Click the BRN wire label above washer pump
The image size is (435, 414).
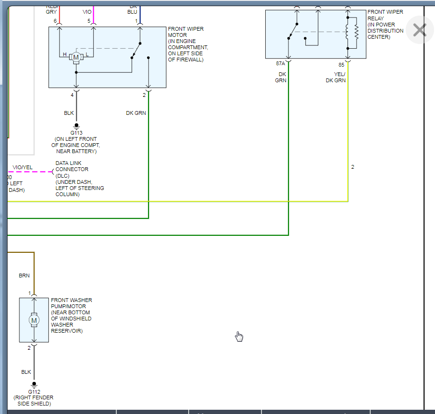[x=24, y=275]
